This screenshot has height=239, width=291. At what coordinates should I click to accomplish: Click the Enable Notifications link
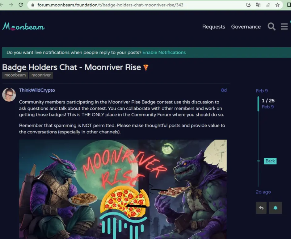pyautogui.click(x=164, y=52)
